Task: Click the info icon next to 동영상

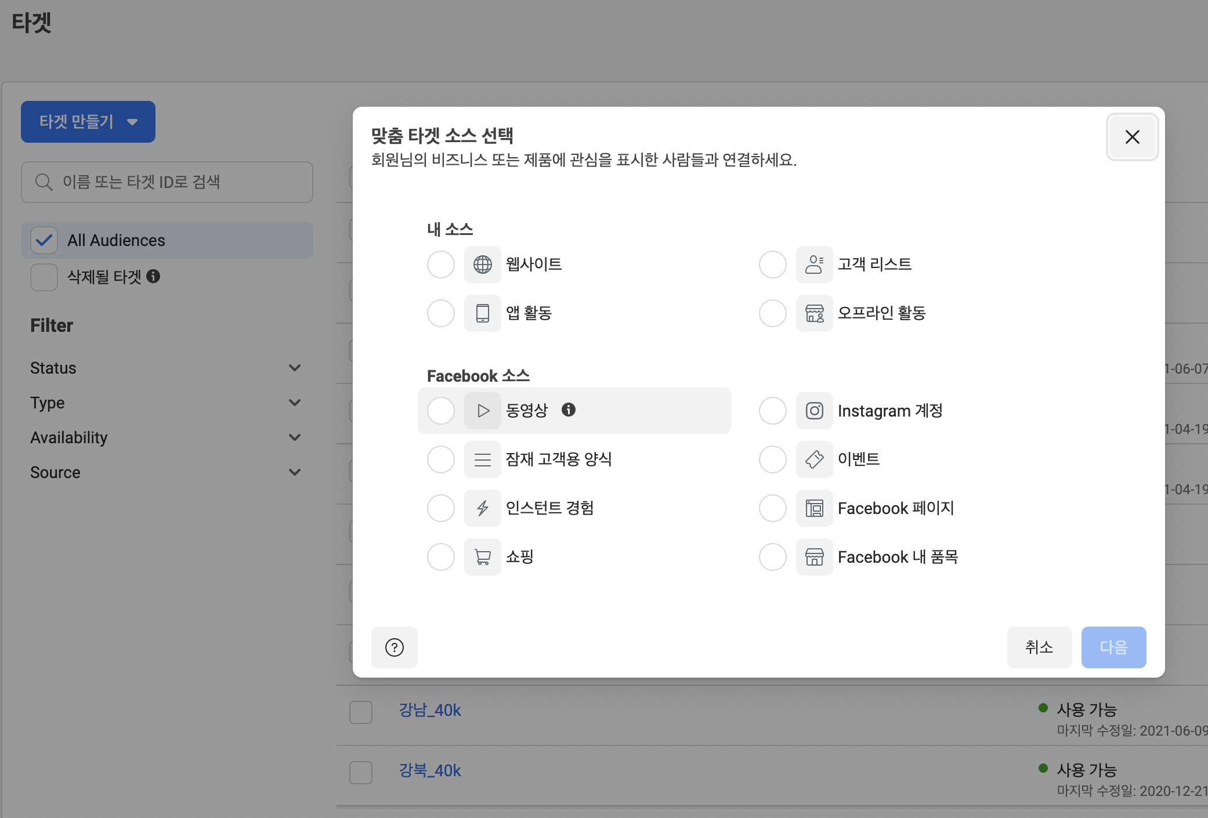Action: [569, 410]
